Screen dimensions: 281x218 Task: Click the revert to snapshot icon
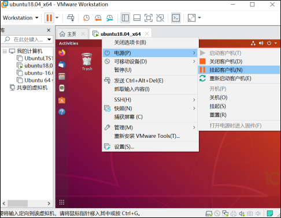(x=98, y=18)
